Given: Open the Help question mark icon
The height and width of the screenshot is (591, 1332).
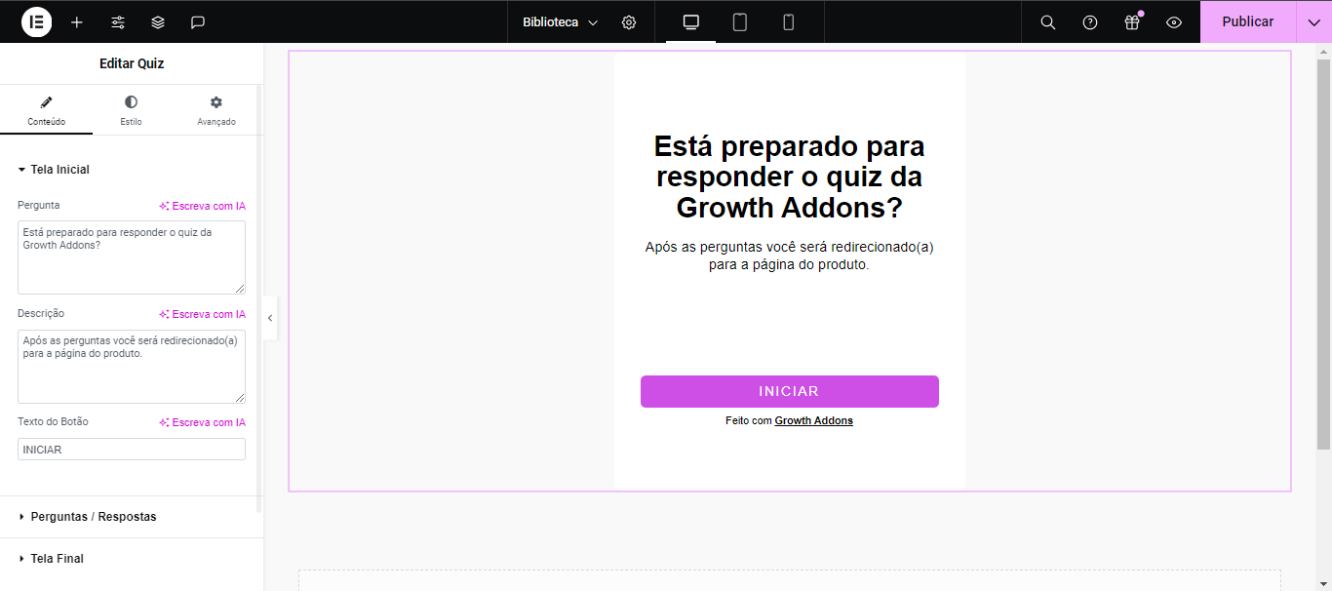Looking at the screenshot, I should tap(1090, 21).
